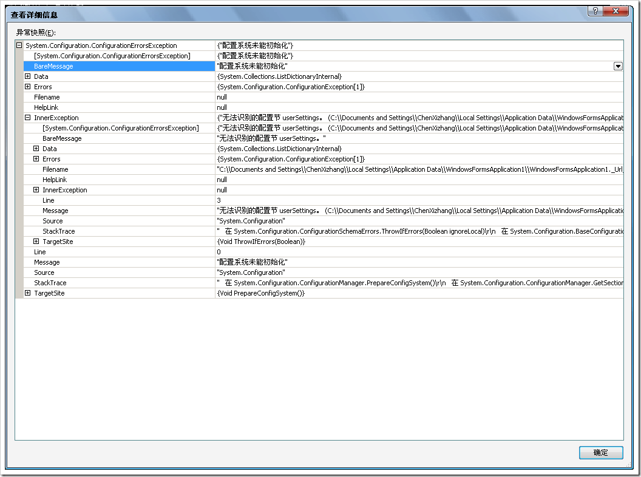Click the 异常快照(E): label
This screenshot has height=477, width=641.
point(36,32)
